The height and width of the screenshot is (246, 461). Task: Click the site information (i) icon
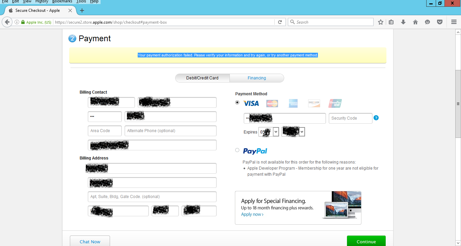17,22
